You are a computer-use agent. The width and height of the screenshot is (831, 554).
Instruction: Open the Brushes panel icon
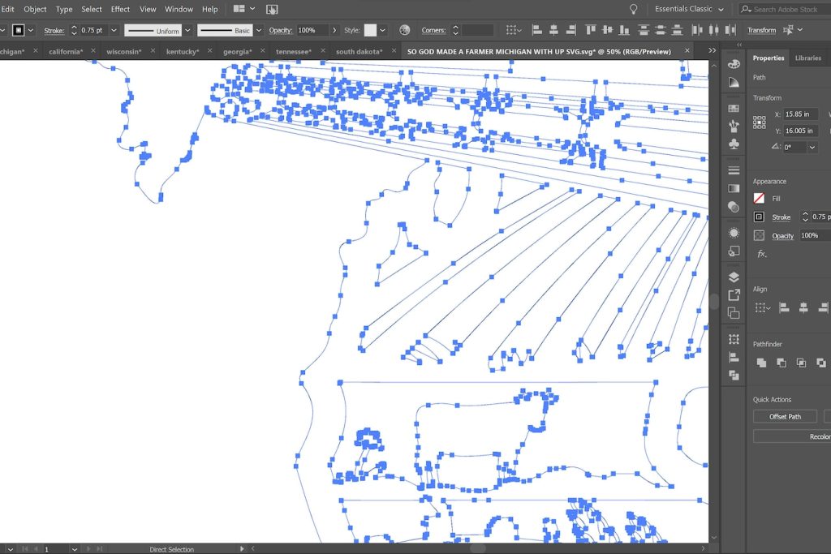734,126
